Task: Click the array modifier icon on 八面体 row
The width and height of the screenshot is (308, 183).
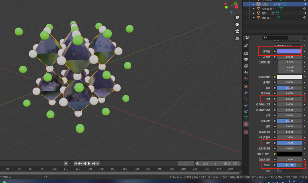Action: click(280, 4)
